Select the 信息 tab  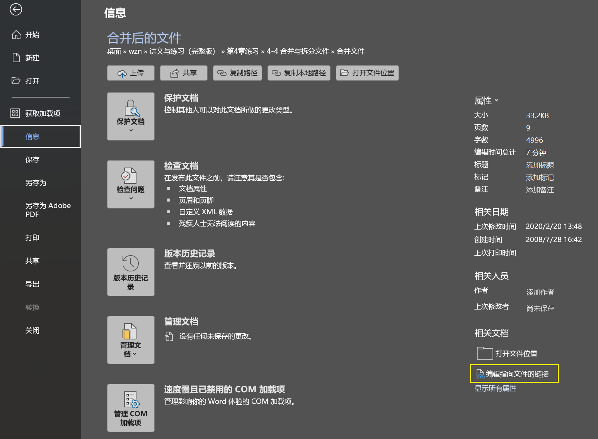tap(41, 136)
